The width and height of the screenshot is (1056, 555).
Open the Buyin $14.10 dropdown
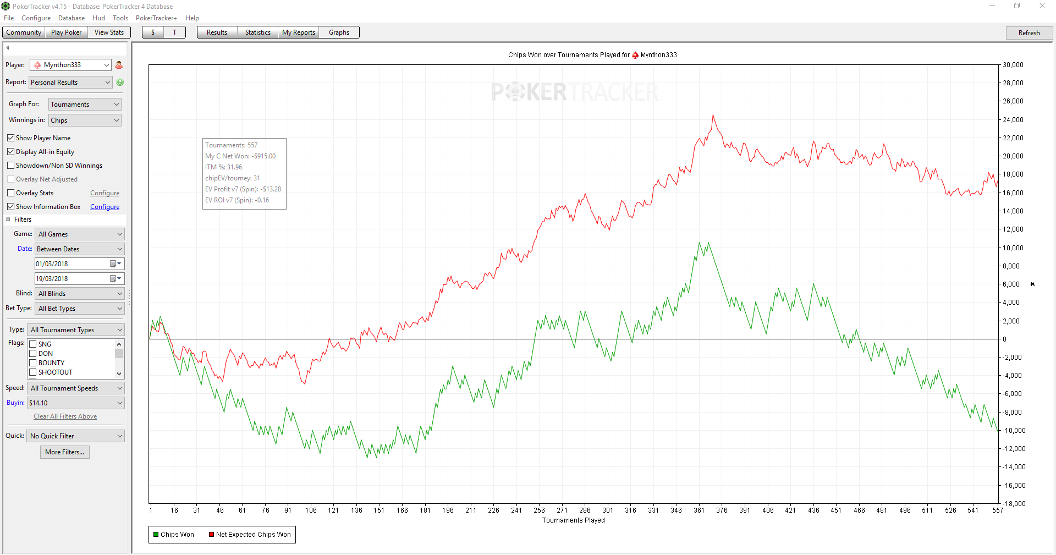tap(76, 403)
